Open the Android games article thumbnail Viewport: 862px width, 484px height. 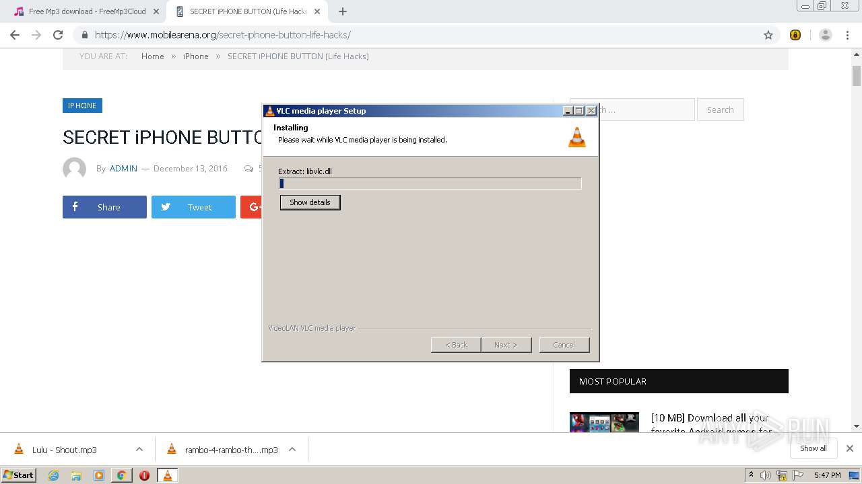tap(604, 421)
